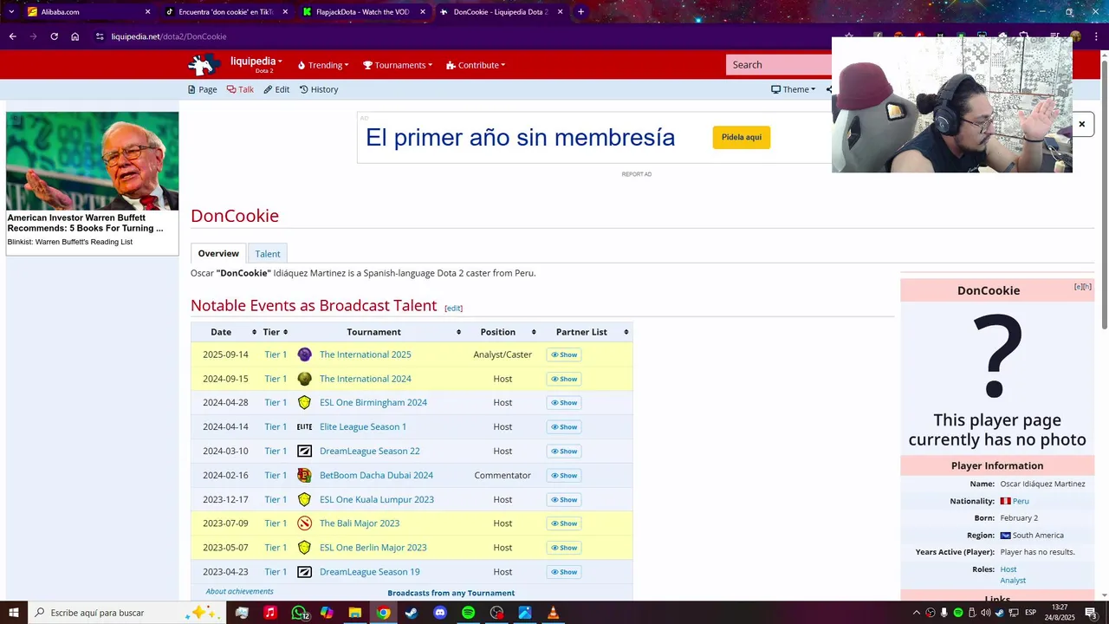This screenshot has height=624, width=1109.
Task: Close the floating ad with X button
Action: pos(1081,124)
